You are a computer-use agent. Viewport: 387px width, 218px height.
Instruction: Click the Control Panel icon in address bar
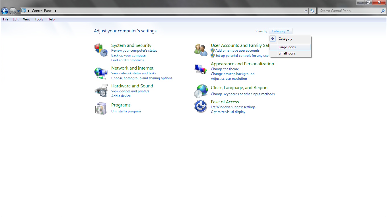24,11
